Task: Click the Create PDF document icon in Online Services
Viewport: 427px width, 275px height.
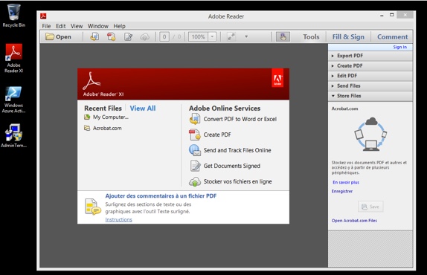Action: coord(195,135)
